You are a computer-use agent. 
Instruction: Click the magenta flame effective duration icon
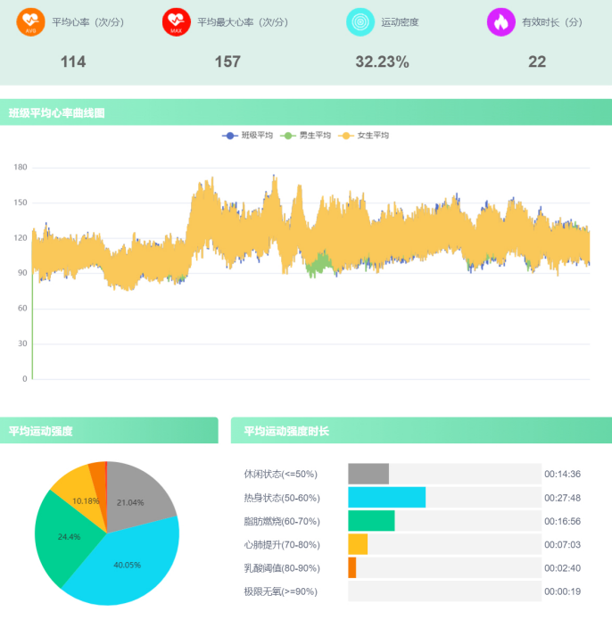coord(501,22)
